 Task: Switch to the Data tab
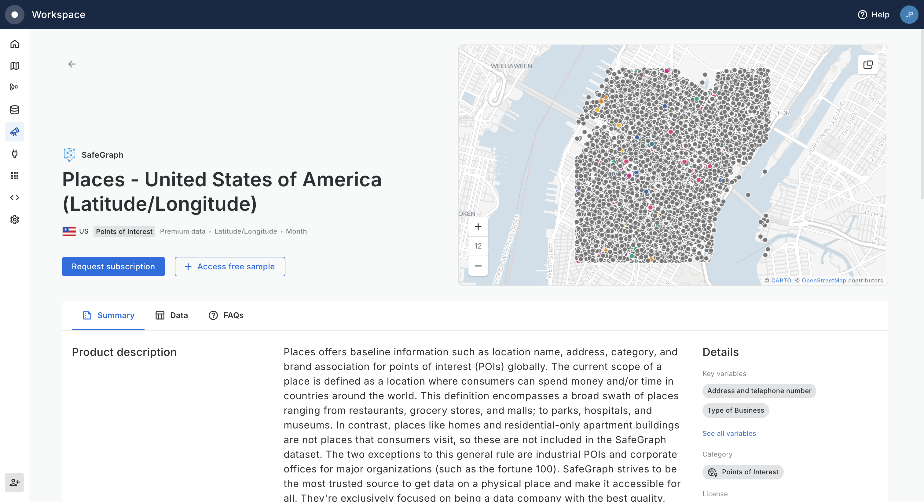pos(171,315)
